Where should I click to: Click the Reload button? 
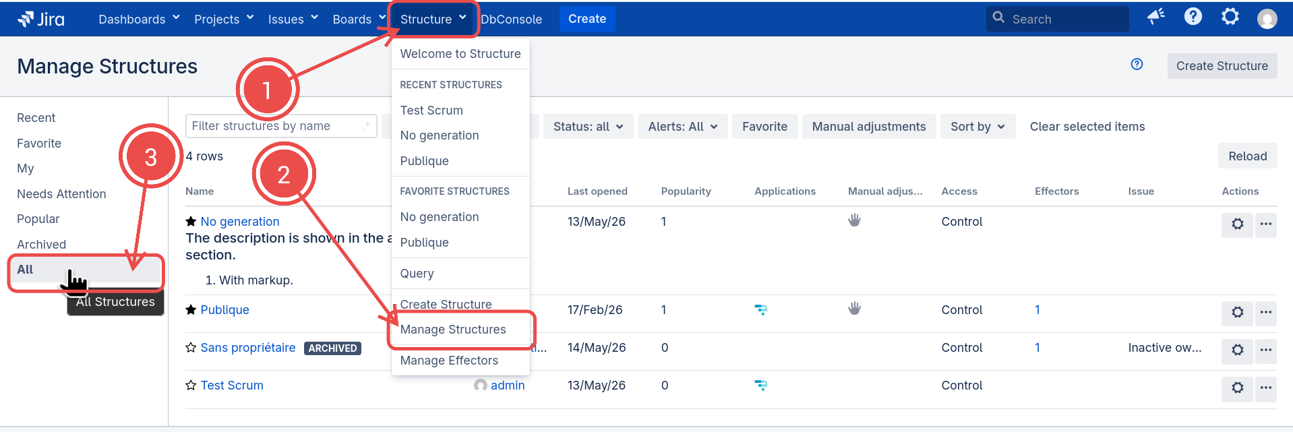coord(1248,156)
